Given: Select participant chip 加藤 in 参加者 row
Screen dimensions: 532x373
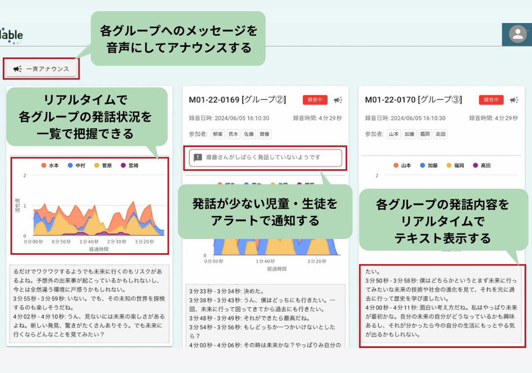Looking at the screenshot, I should [x=409, y=134].
